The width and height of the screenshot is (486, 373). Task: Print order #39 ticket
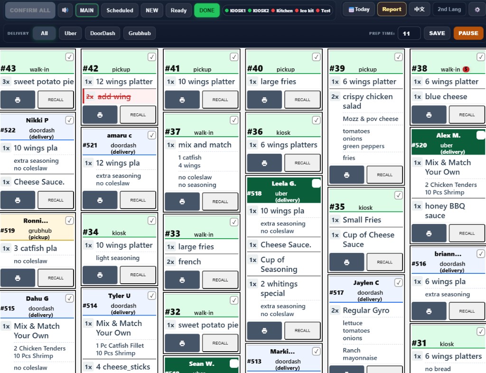click(346, 175)
